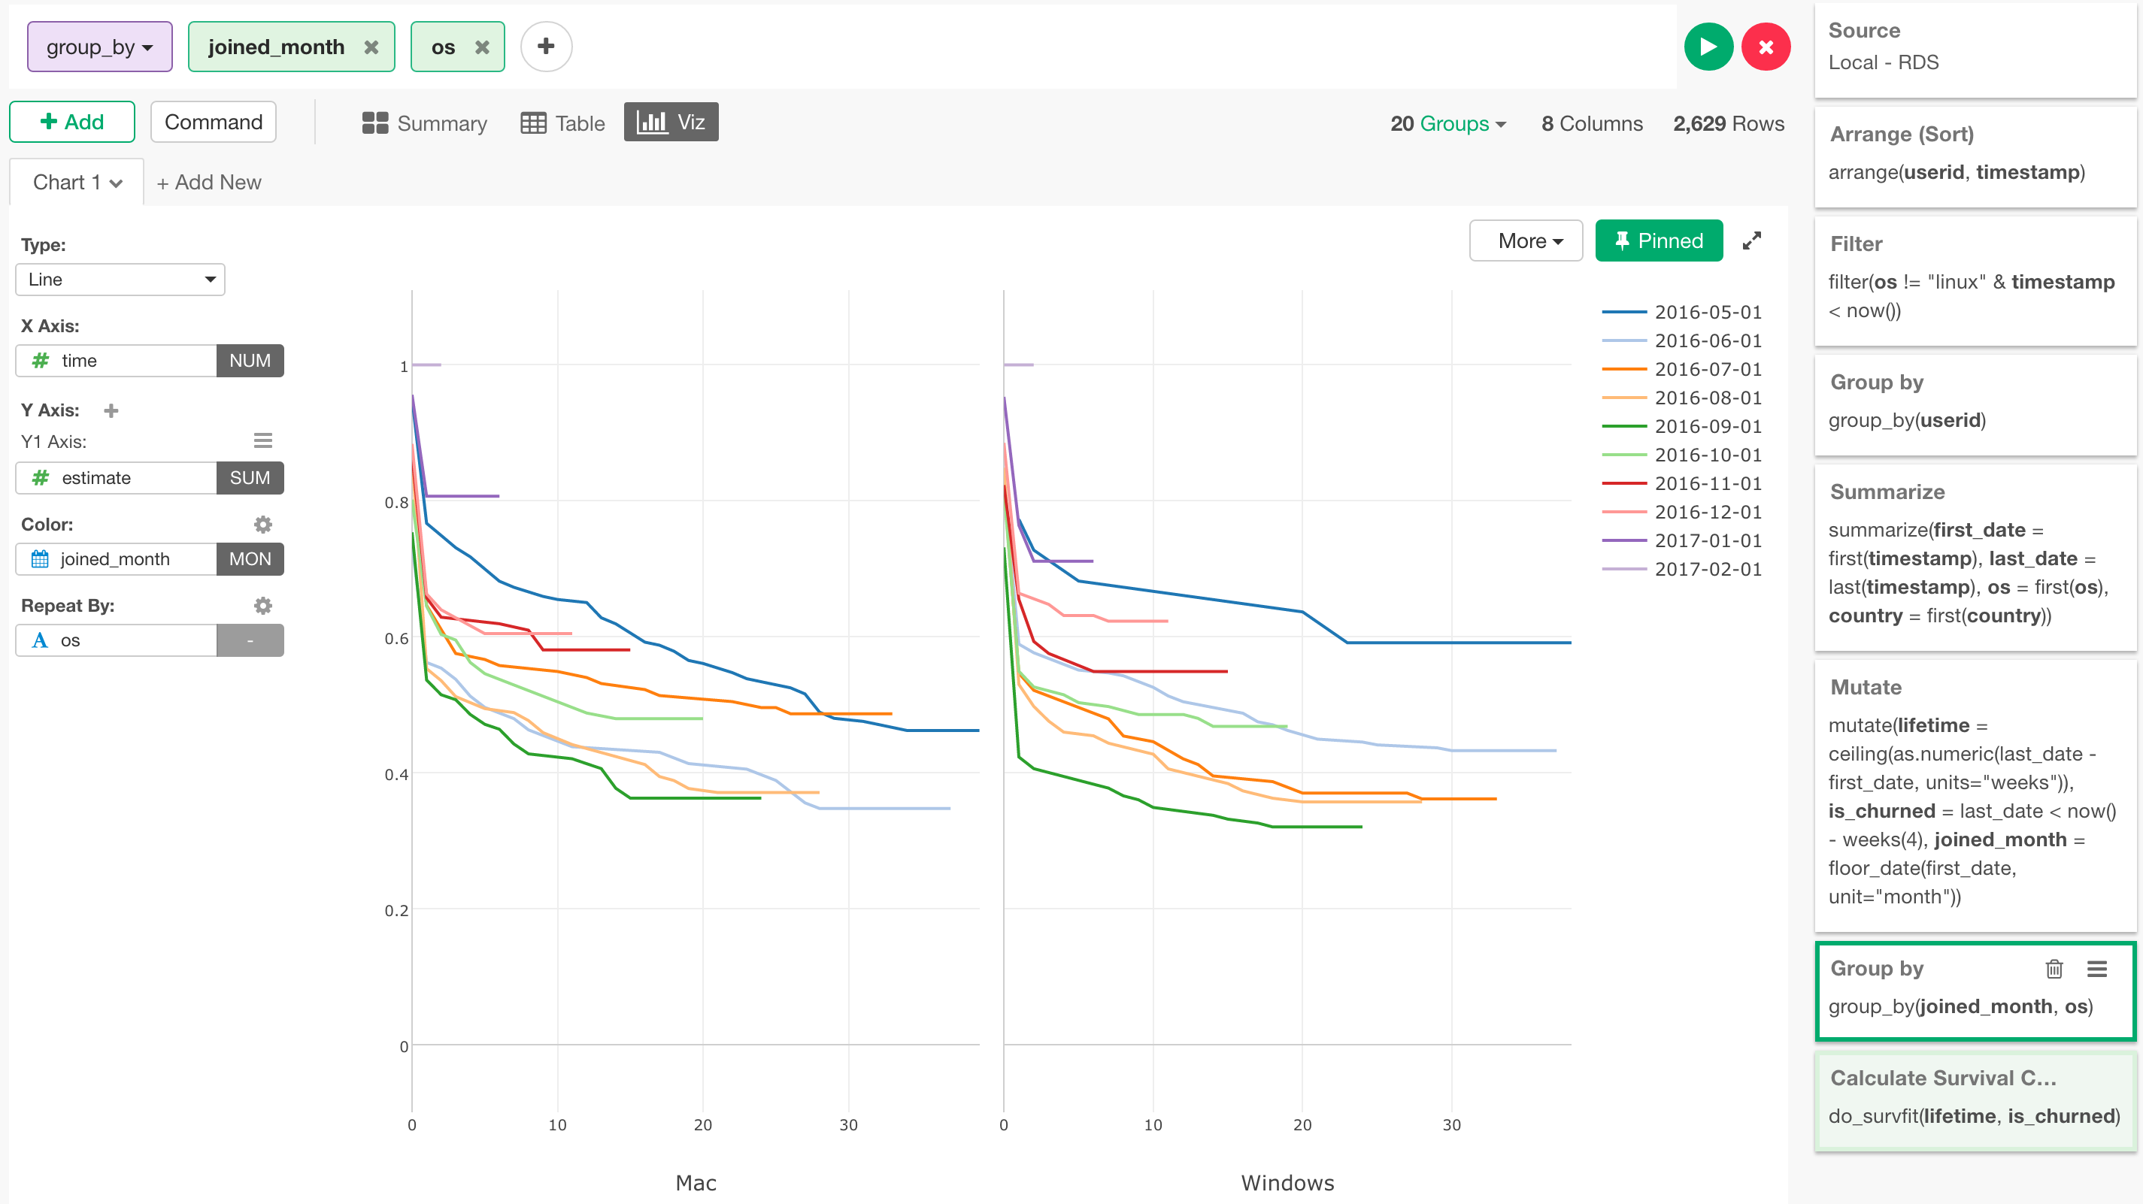
Task: Run the step with the green play button
Action: pyautogui.click(x=1708, y=47)
